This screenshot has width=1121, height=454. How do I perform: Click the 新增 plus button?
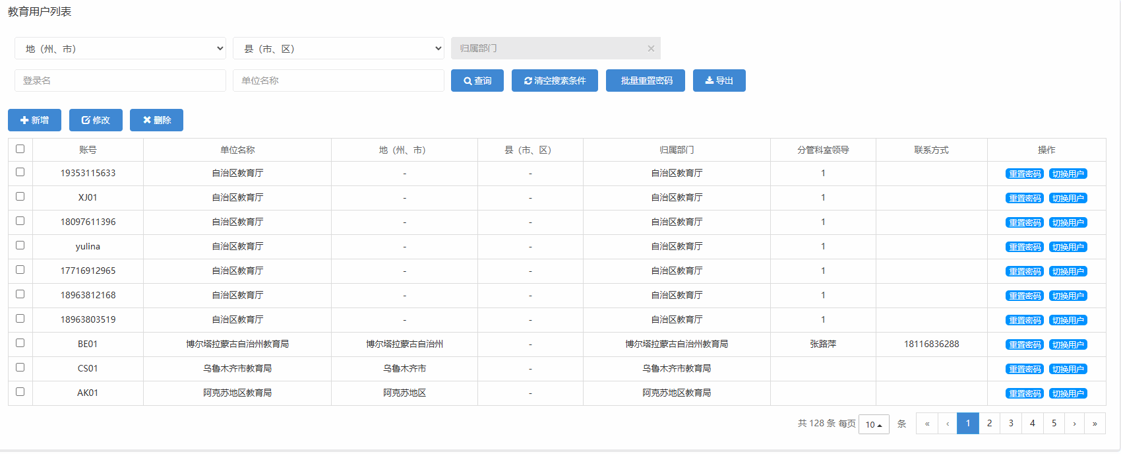tap(34, 120)
